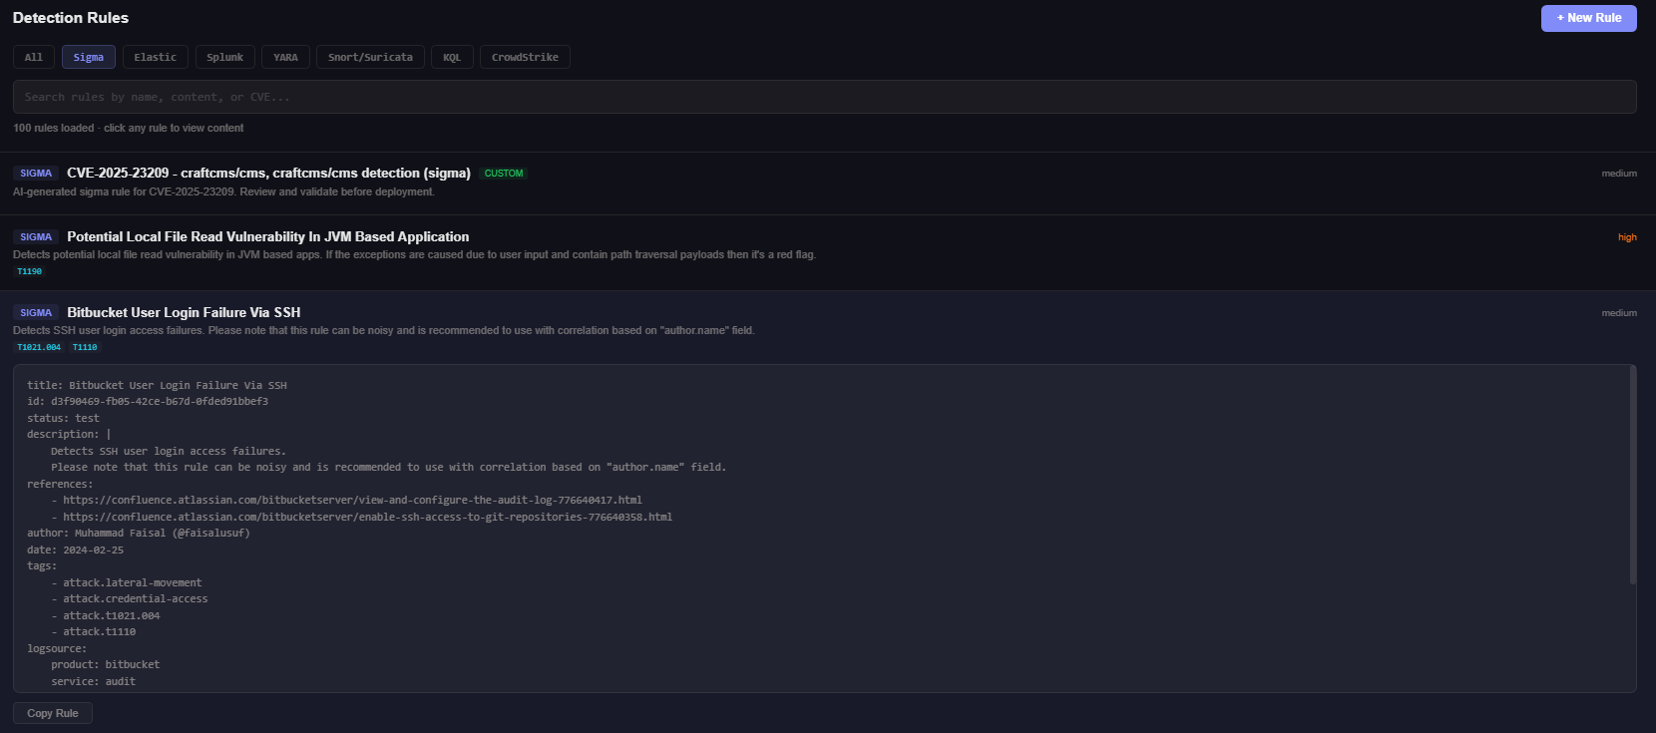
Task: Click the enable-ssh-access-to-git-repositories reference URL
Action: pos(367,517)
